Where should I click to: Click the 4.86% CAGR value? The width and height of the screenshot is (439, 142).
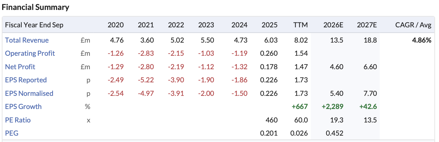[x=422, y=40]
